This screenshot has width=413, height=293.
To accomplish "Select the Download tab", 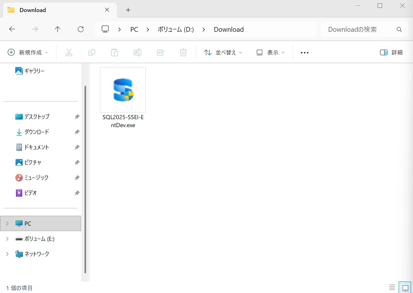I will [x=60, y=10].
